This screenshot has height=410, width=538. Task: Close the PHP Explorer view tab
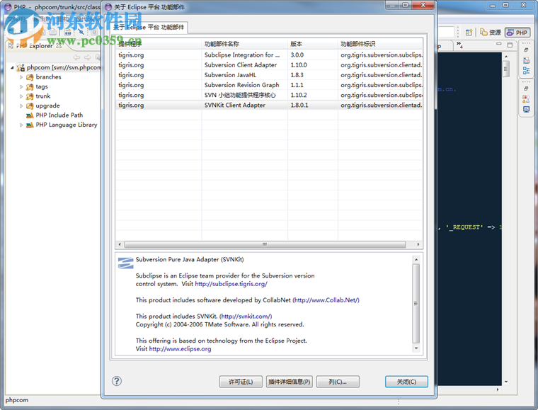tap(59, 45)
